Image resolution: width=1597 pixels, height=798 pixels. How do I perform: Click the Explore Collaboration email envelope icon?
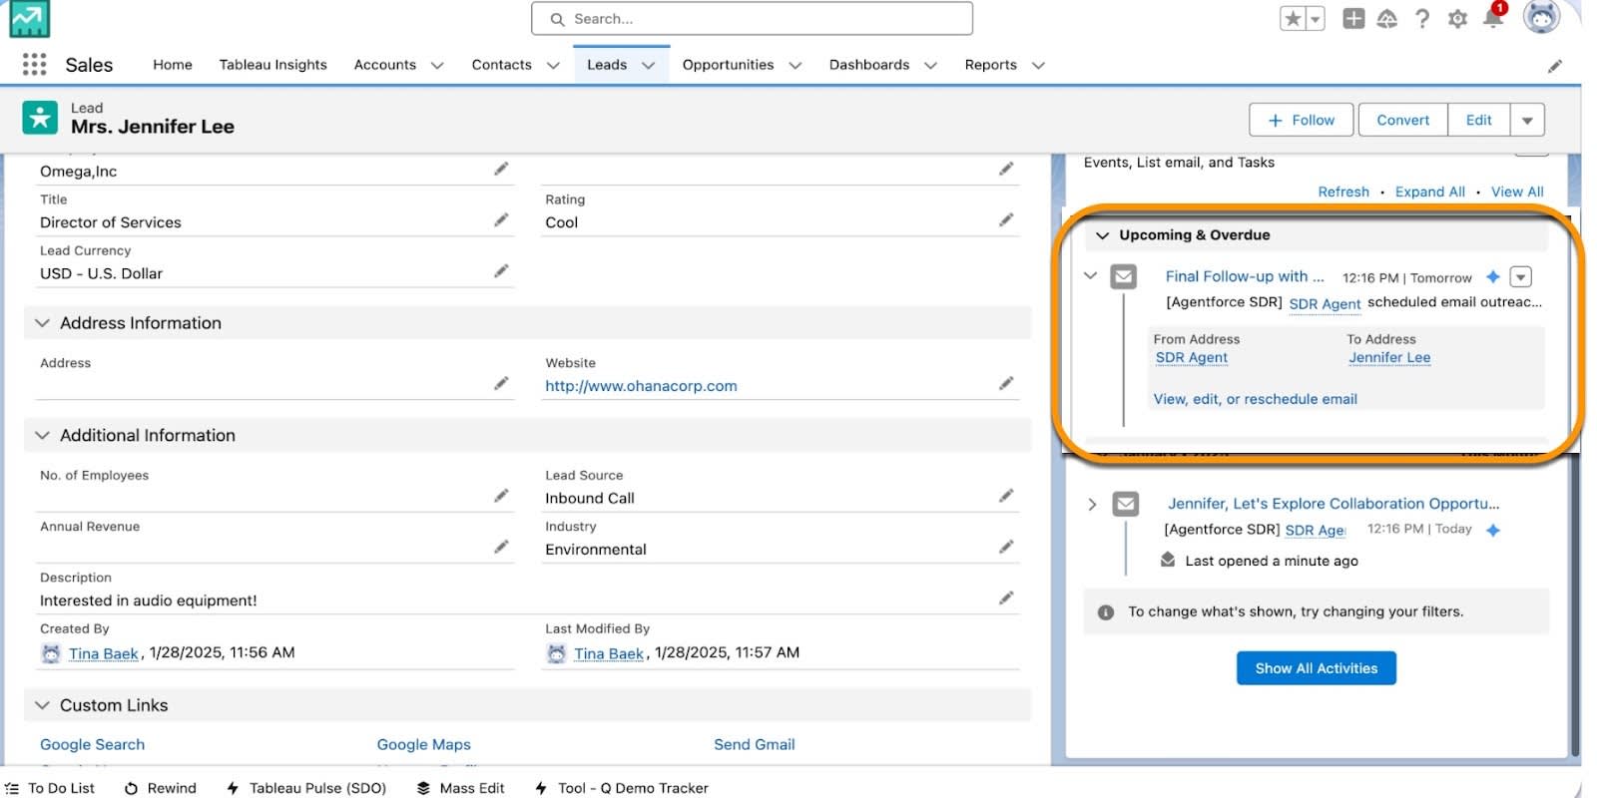click(x=1126, y=504)
